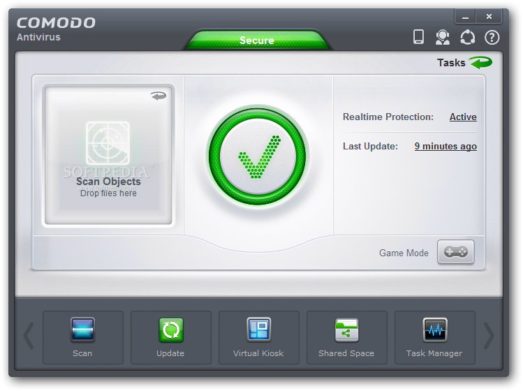Click the COMODO logo

click(x=56, y=22)
